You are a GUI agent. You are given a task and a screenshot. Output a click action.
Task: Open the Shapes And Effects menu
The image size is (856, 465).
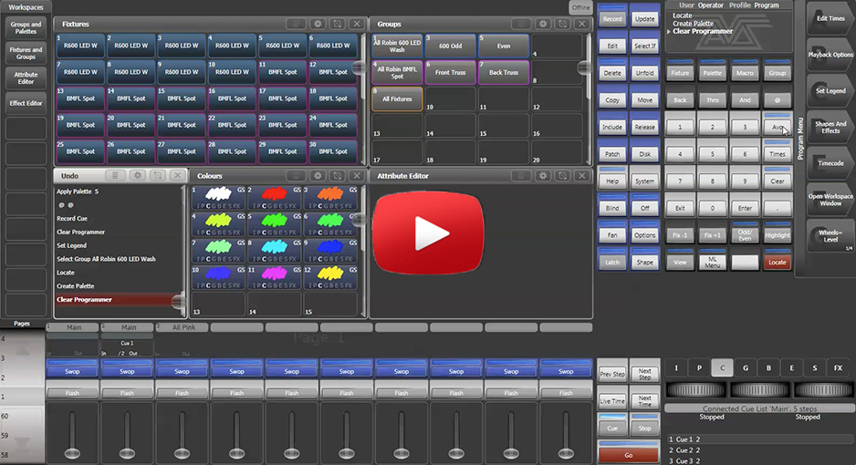point(829,126)
